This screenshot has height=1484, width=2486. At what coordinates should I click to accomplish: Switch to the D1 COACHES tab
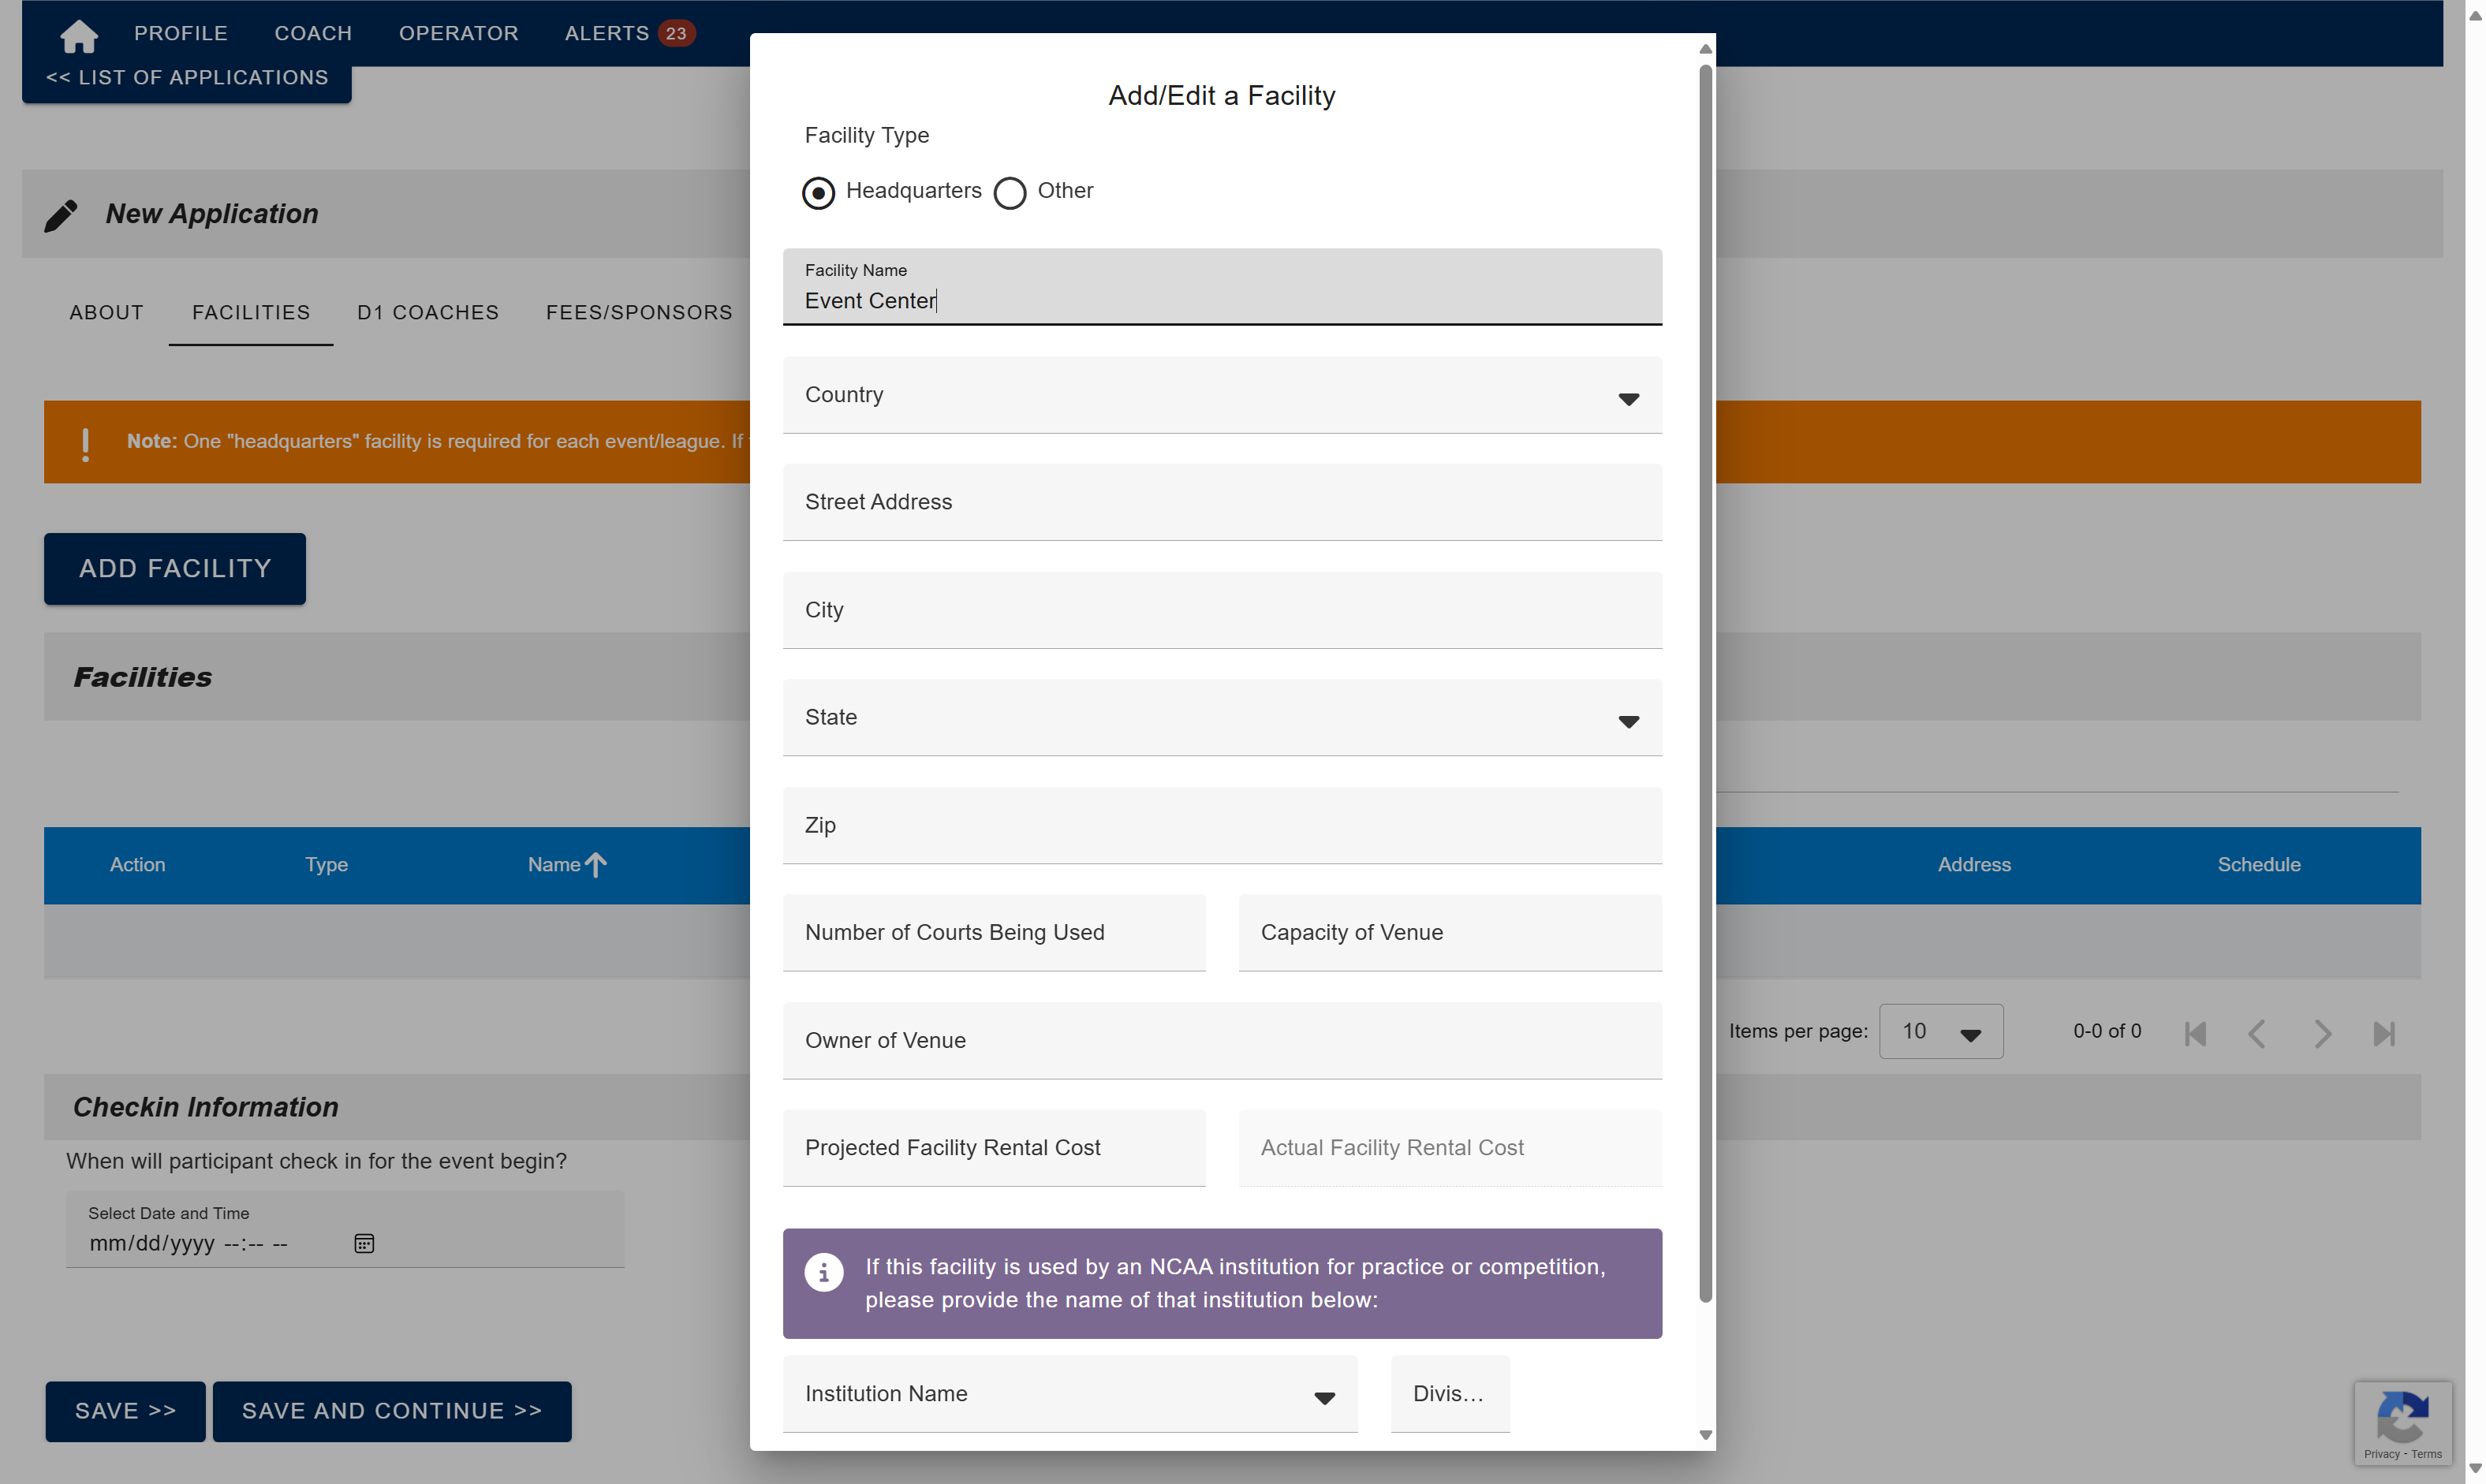tap(428, 313)
